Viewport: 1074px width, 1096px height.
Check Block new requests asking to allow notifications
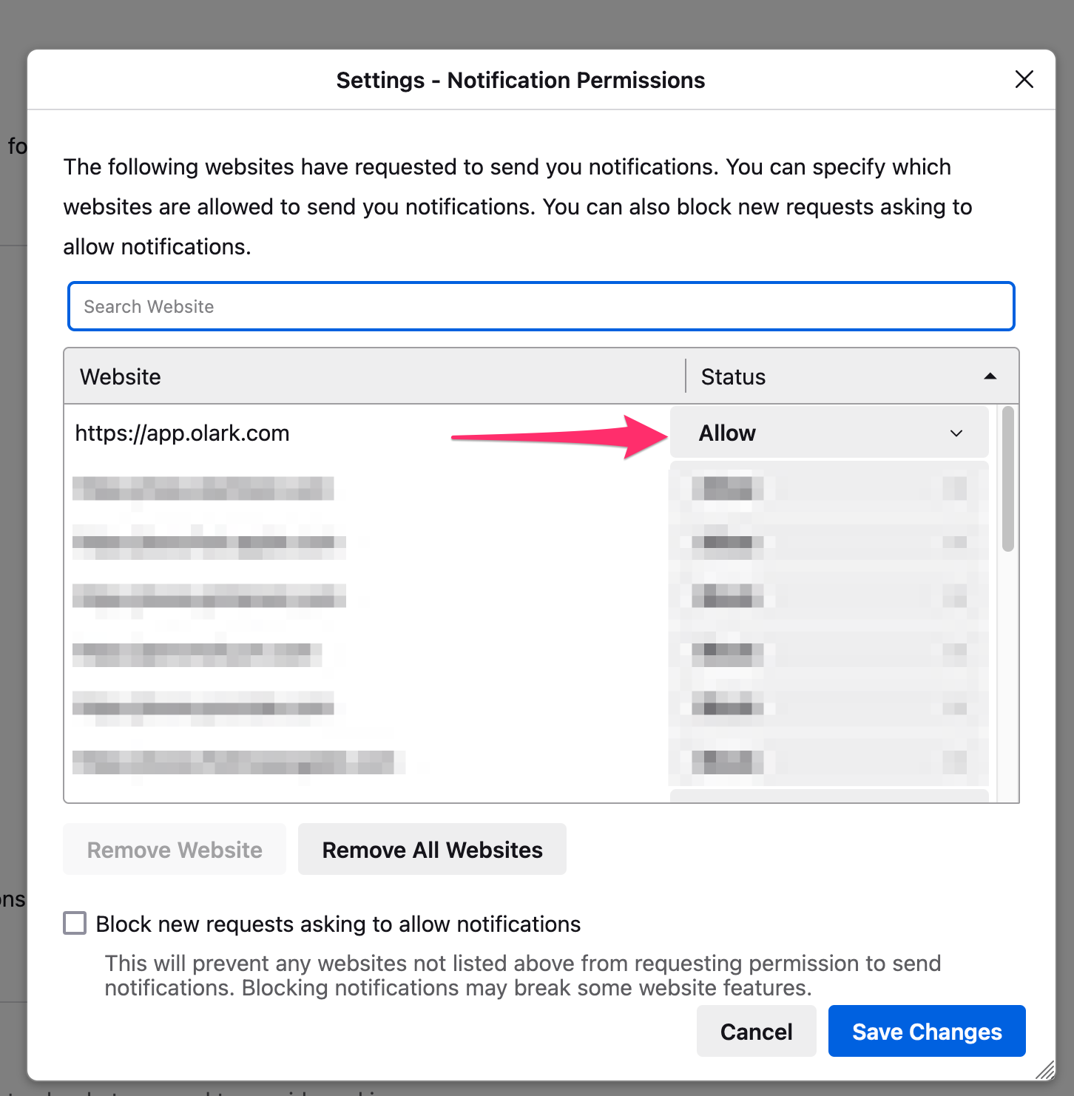tap(75, 923)
